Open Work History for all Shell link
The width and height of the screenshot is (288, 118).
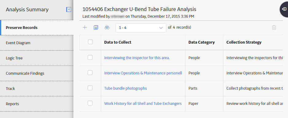tap(143, 104)
